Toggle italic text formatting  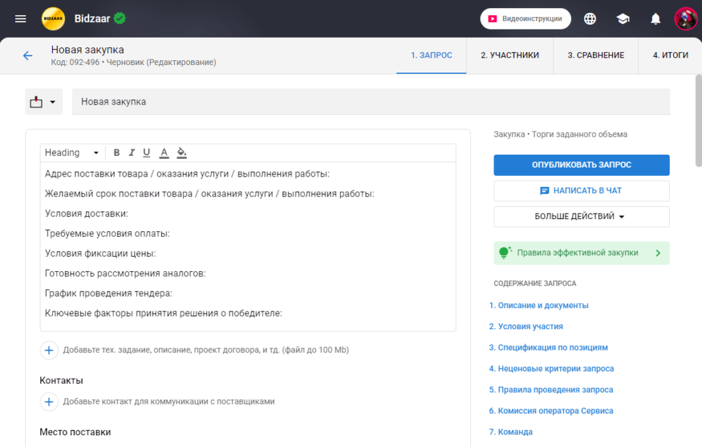[132, 153]
